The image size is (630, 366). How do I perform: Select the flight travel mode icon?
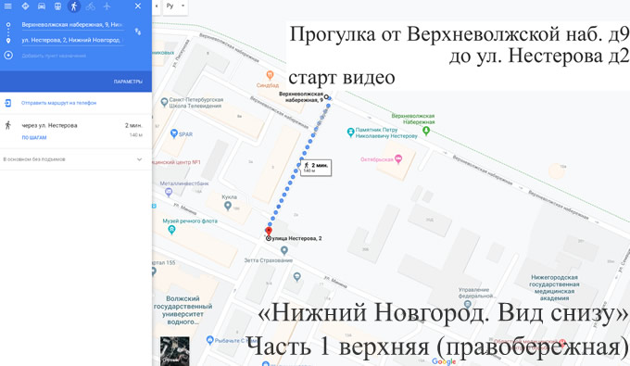107,6
